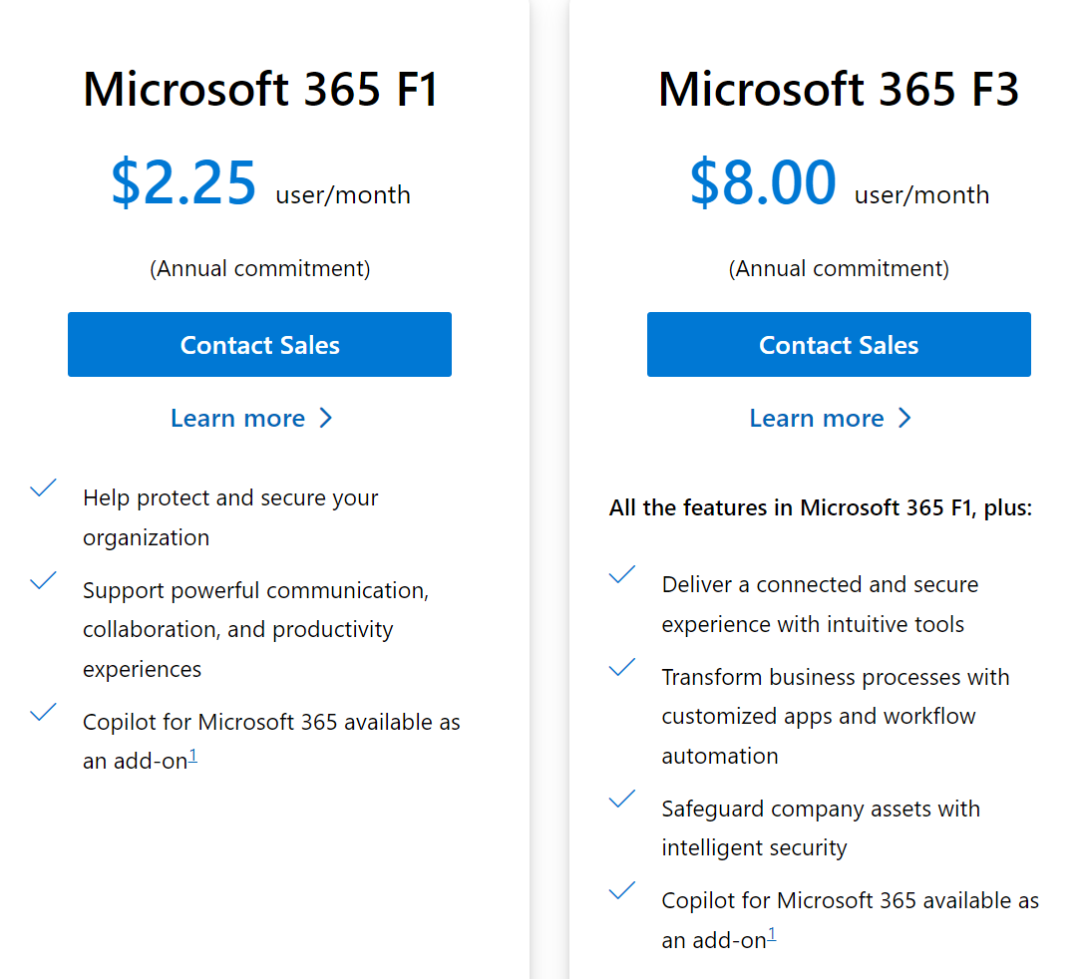Open footnote 1 after F3's add-on text
1084x979 pixels.
point(772,936)
